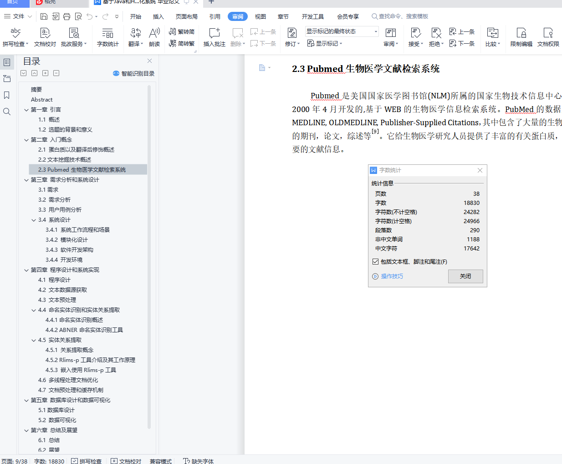This screenshot has height=464, width=562.
Task: Go to previous revision 上一条 beside 接受
Action: pos(462,31)
